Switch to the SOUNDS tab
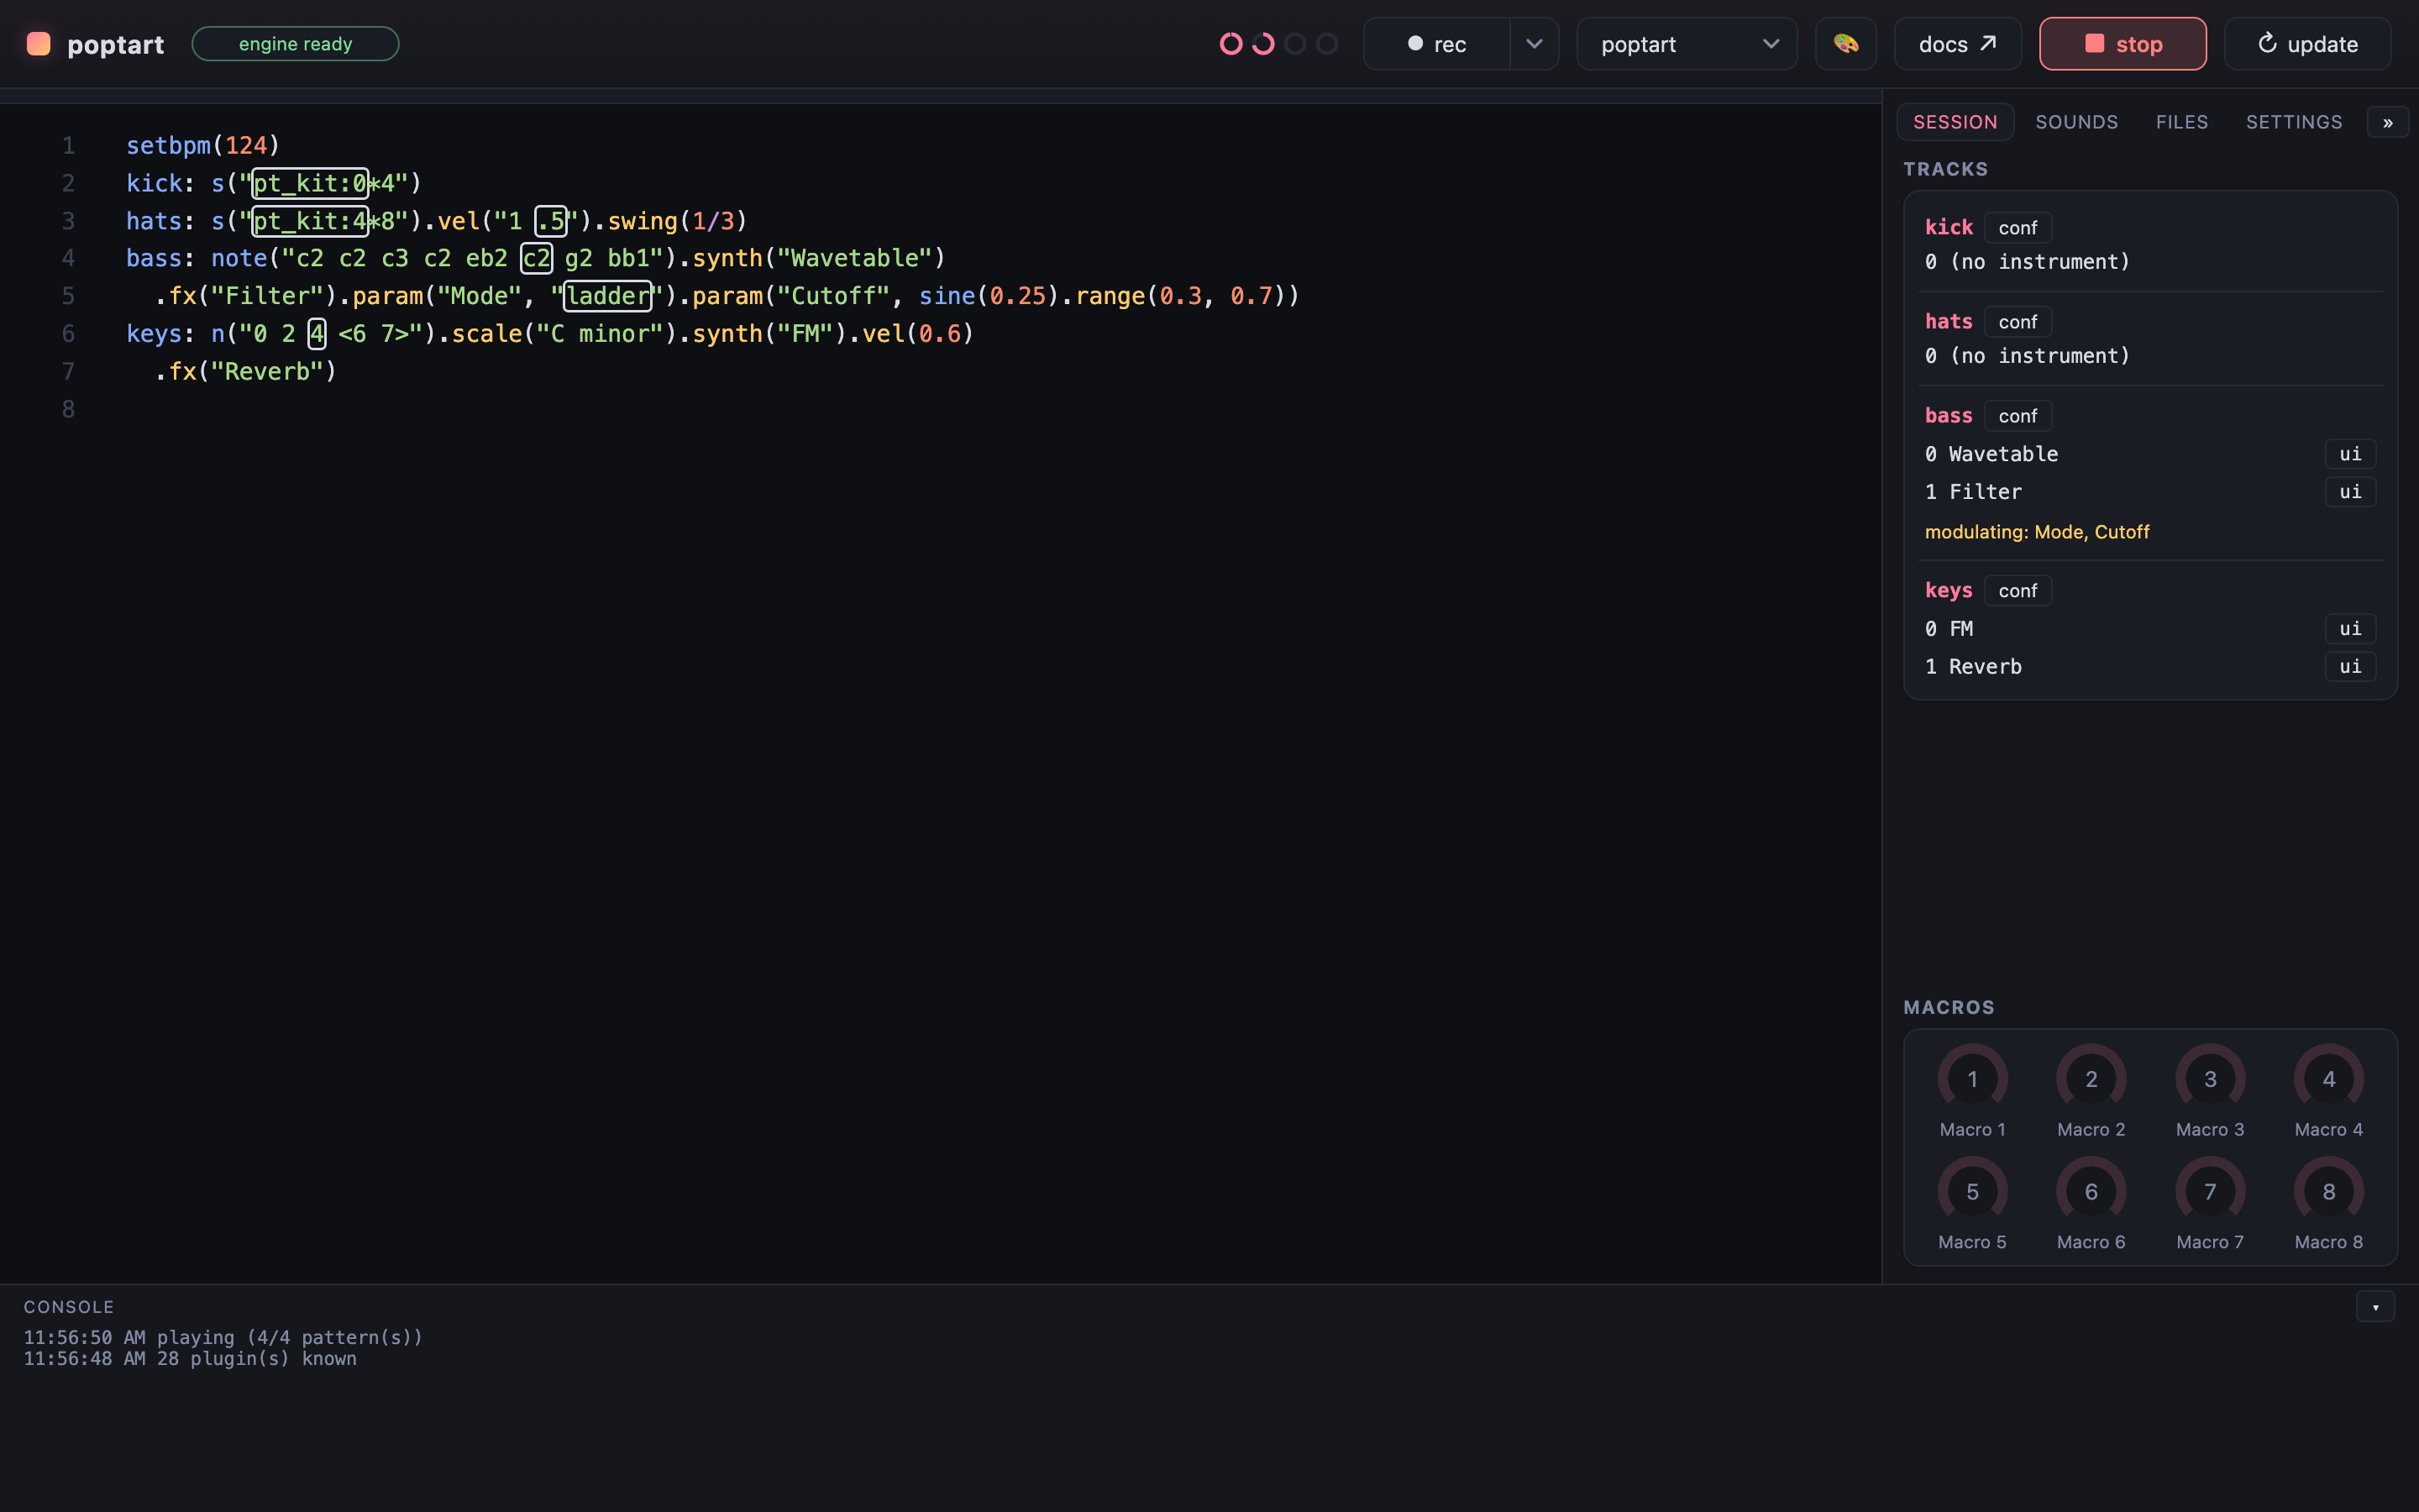Screen dimensions: 2419x1512 [x=2076, y=122]
